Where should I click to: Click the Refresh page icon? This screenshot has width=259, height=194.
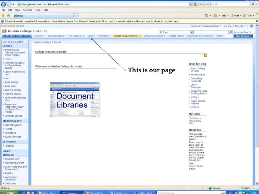pos(201,4)
